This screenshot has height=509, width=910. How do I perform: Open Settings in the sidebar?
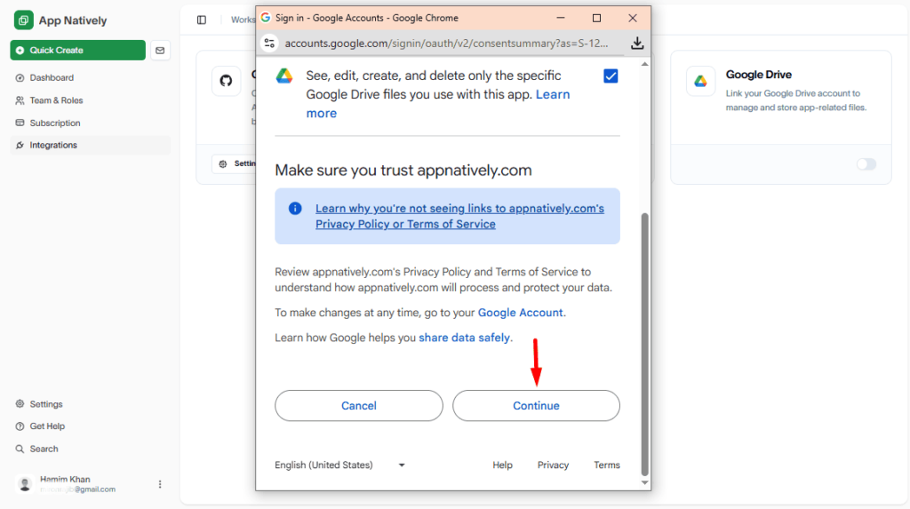[46, 404]
